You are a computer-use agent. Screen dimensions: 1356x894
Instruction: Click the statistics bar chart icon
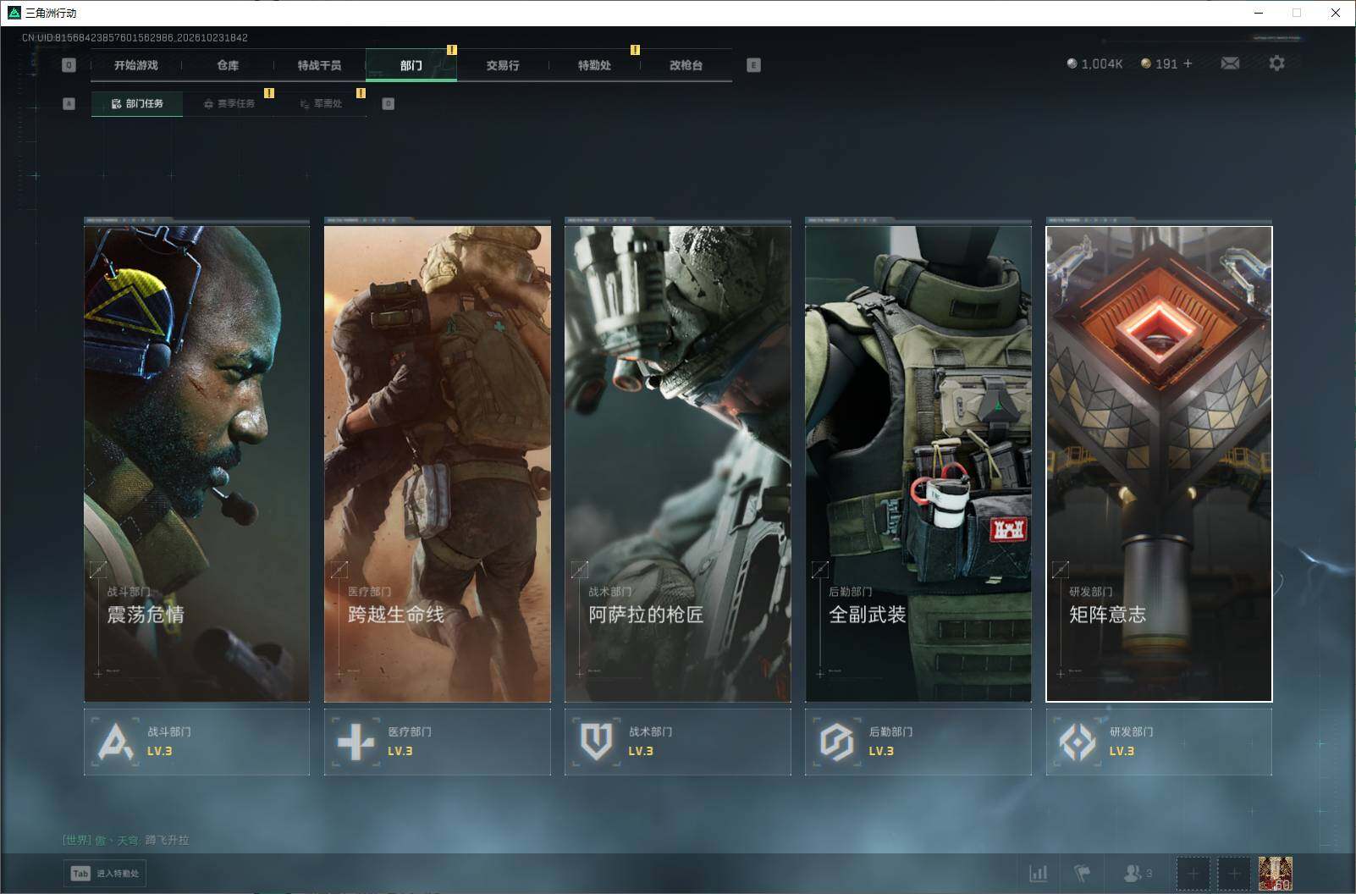point(1038,873)
